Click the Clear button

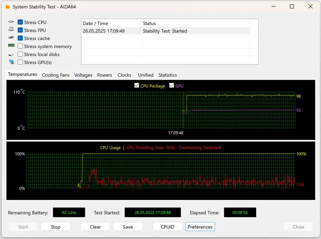click(x=95, y=227)
